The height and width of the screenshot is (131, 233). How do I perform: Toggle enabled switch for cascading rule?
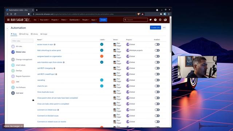(x=157, y=80)
